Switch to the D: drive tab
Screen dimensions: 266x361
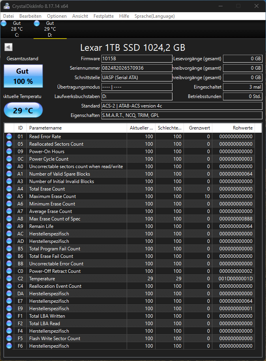[x=50, y=29]
